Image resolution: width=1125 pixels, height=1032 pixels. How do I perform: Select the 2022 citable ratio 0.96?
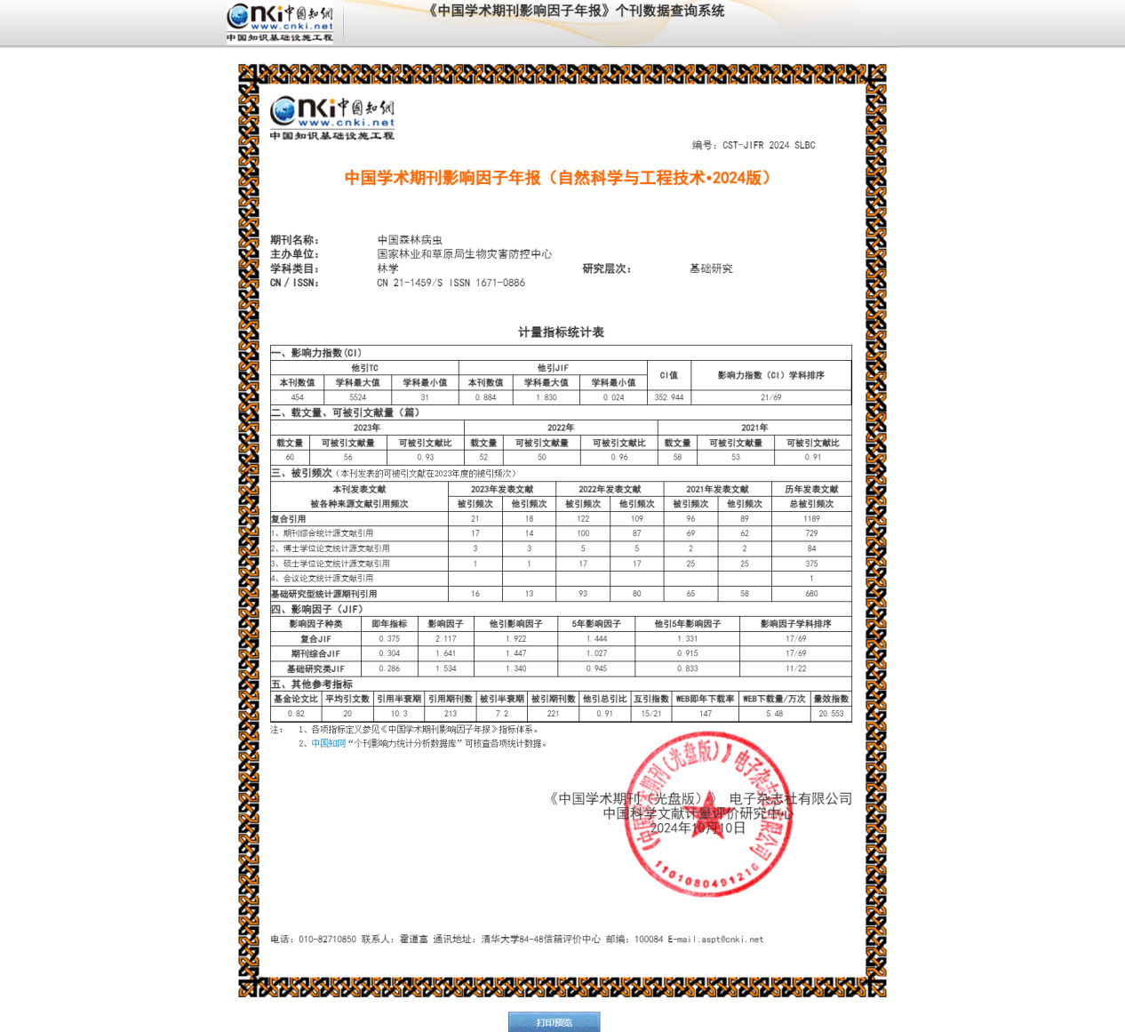coord(618,457)
